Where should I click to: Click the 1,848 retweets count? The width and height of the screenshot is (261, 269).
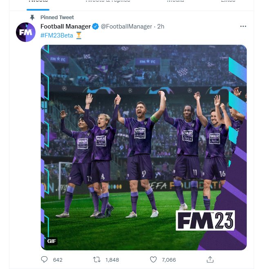[x=112, y=259]
